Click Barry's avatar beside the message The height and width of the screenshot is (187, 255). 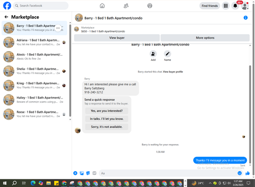coord(78,130)
